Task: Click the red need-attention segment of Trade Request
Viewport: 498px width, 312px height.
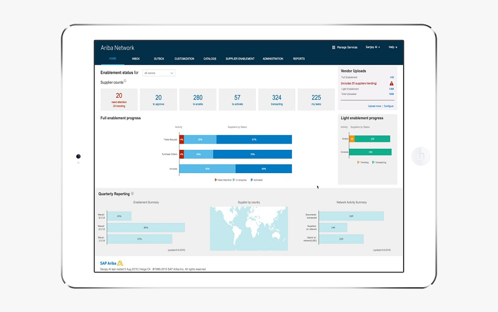Action: pyautogui.click(x=182, y=140)
